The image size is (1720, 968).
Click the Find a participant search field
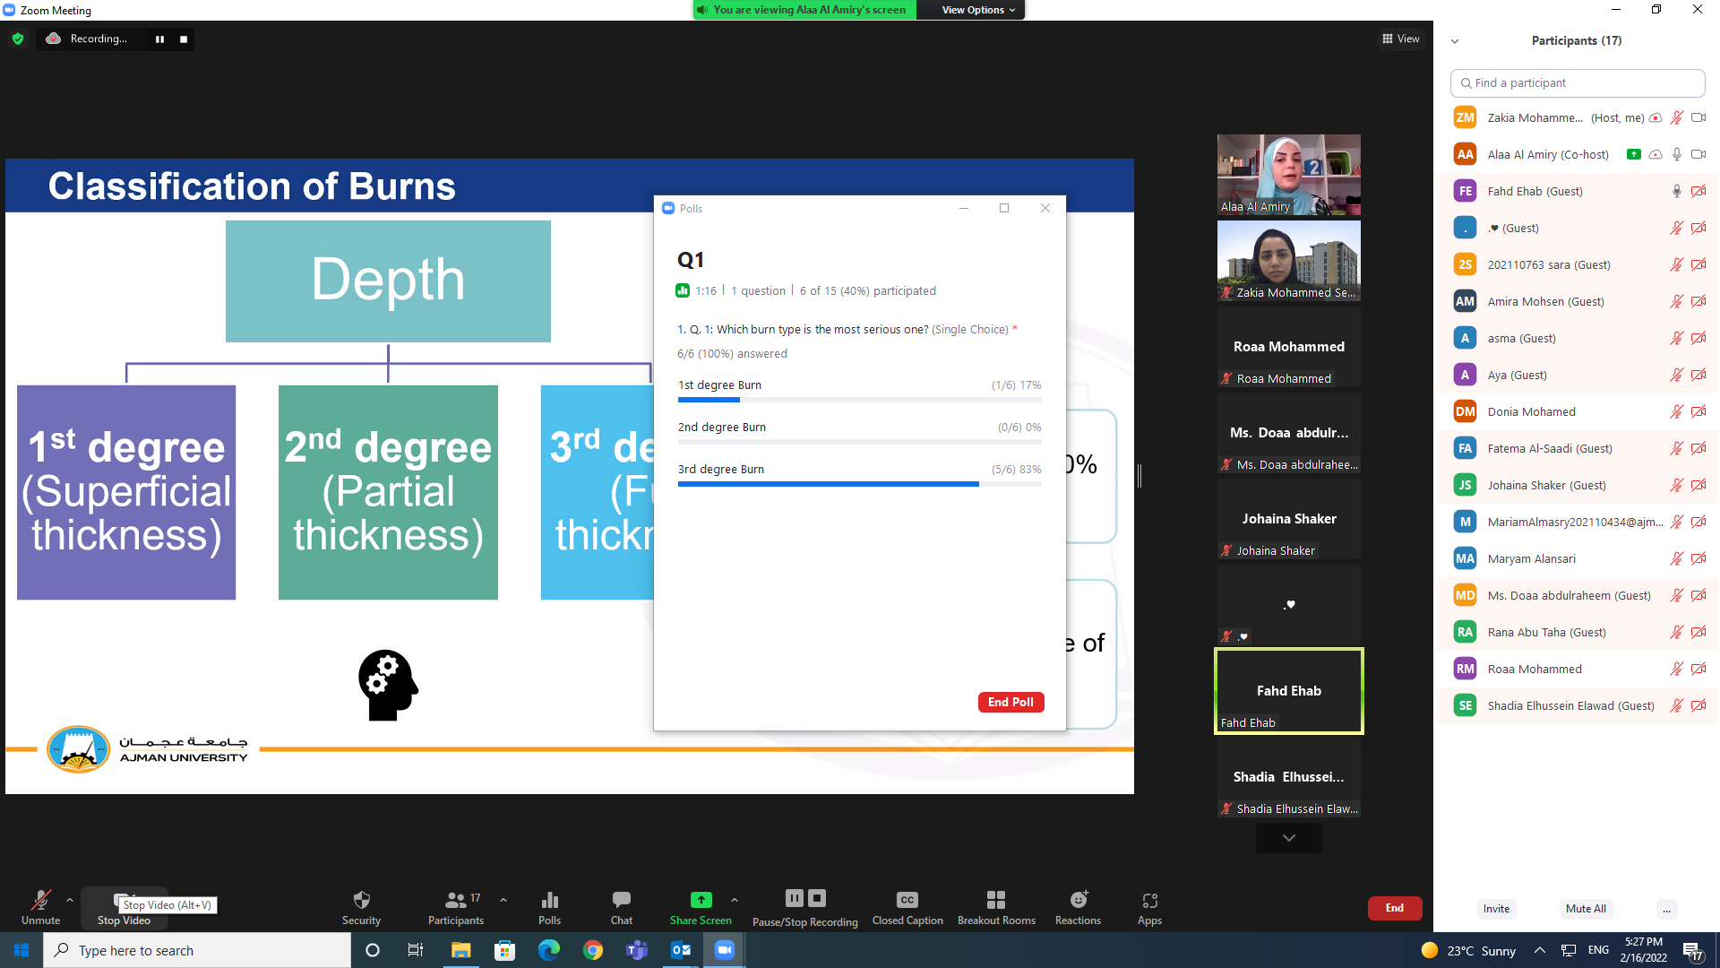point(1577,82)
